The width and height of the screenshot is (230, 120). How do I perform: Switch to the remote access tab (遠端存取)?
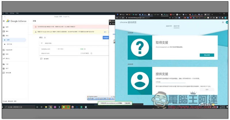169,26
